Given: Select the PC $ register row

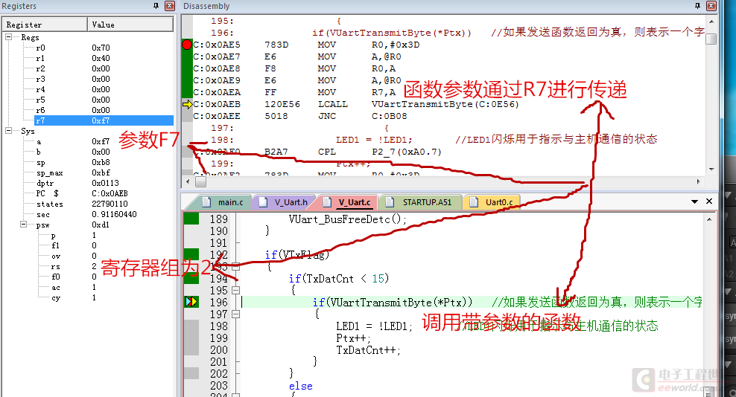Looking at the screenshot, I should [88, 193].
